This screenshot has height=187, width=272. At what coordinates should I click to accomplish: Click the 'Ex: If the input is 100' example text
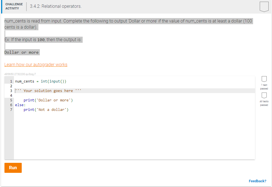(x=43, y=39)
